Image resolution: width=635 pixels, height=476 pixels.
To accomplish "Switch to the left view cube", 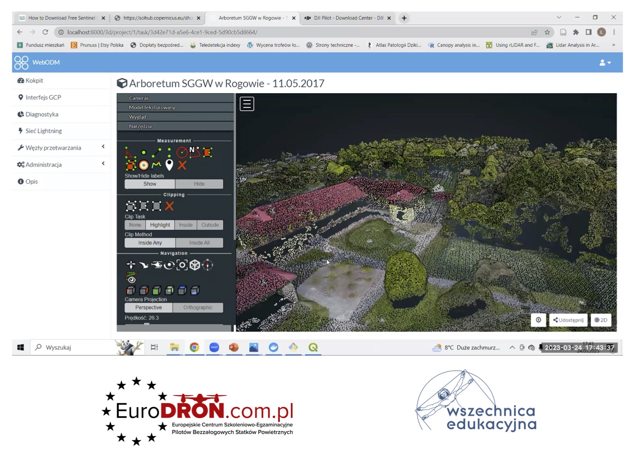I will tap(131, 290).
